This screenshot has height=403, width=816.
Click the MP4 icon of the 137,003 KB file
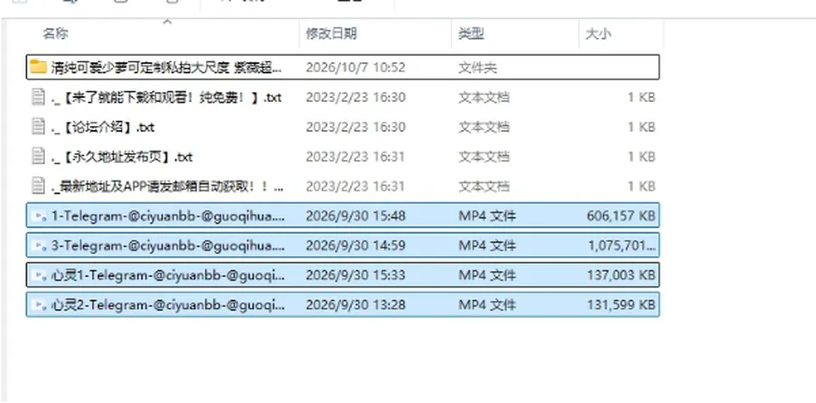40,275
